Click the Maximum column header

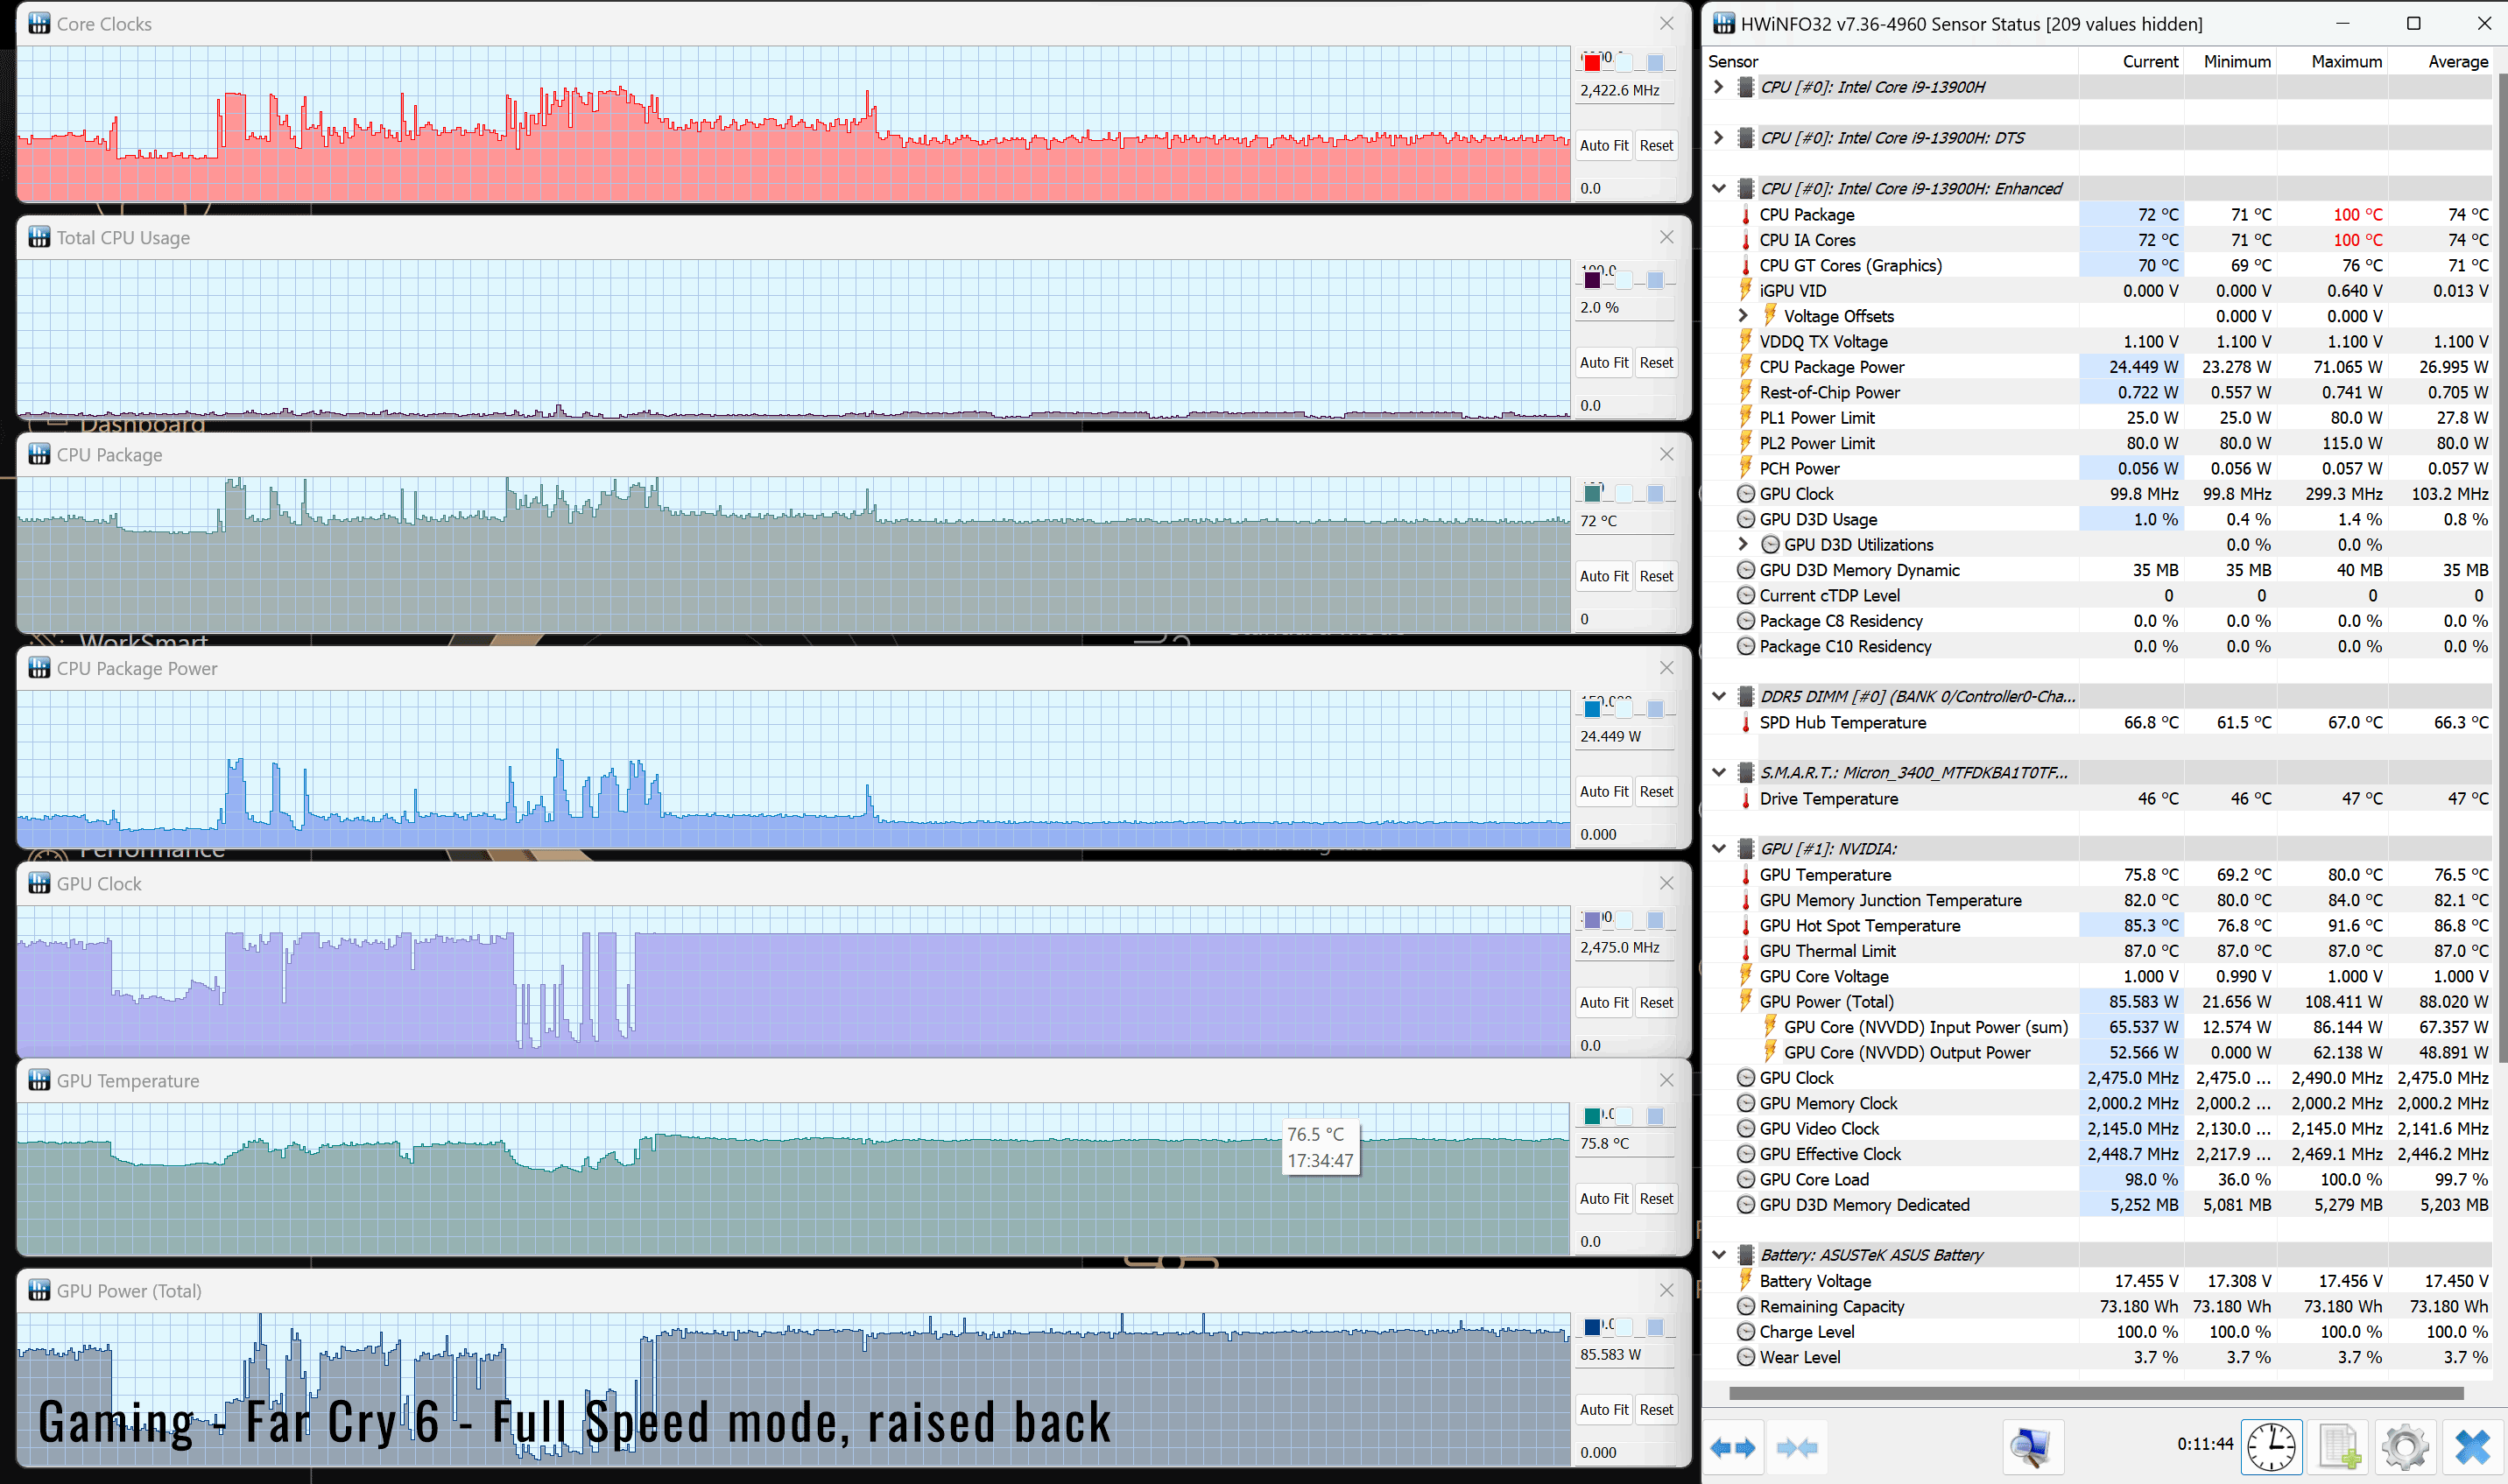pyautogui.click(x=2332, y=61)
